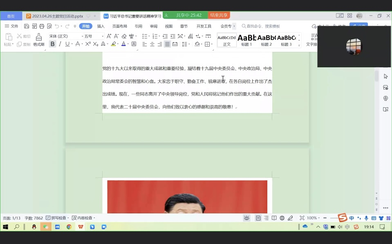This screenshot has width=392, height=244.
Task: Expand the 拼写检查 dropdown in status bar
Action: tap(68, 218)
